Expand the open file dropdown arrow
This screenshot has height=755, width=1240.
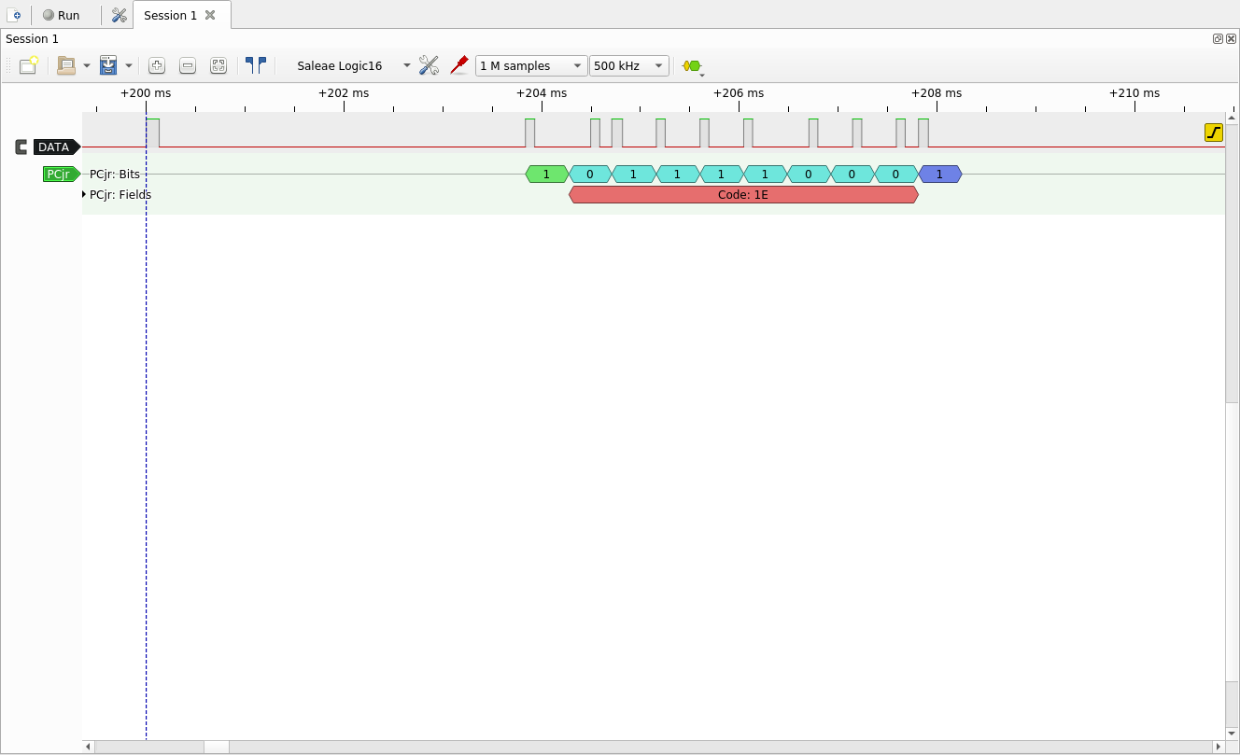click(x=87, y=65)
